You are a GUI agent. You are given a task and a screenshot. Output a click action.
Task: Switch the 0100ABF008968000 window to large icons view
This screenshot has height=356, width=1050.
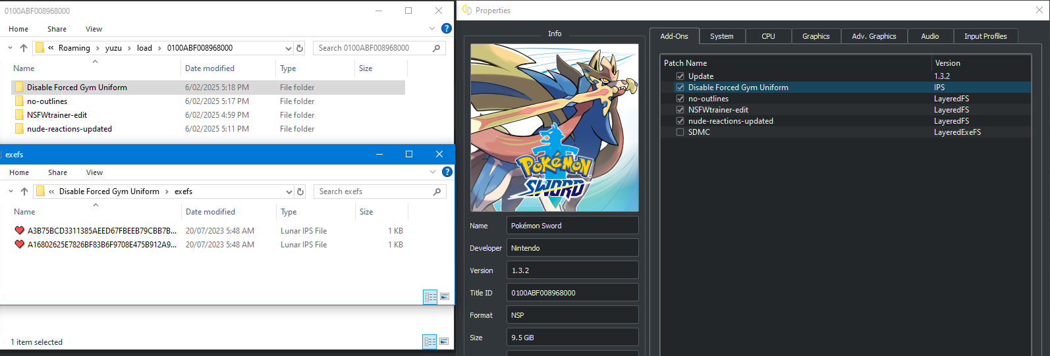pos(444,342)
